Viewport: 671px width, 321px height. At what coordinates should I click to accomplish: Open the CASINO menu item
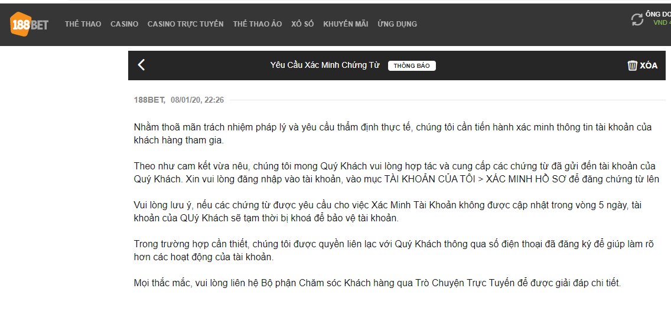coord(124,24)
